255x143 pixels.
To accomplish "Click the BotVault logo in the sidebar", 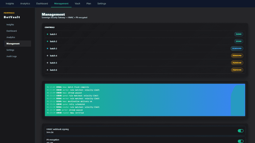I will tap(12, 17).
